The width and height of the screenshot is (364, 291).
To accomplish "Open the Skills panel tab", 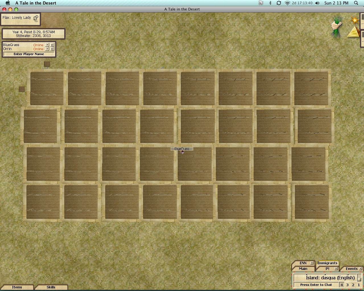I will click(x=51, y=287).
